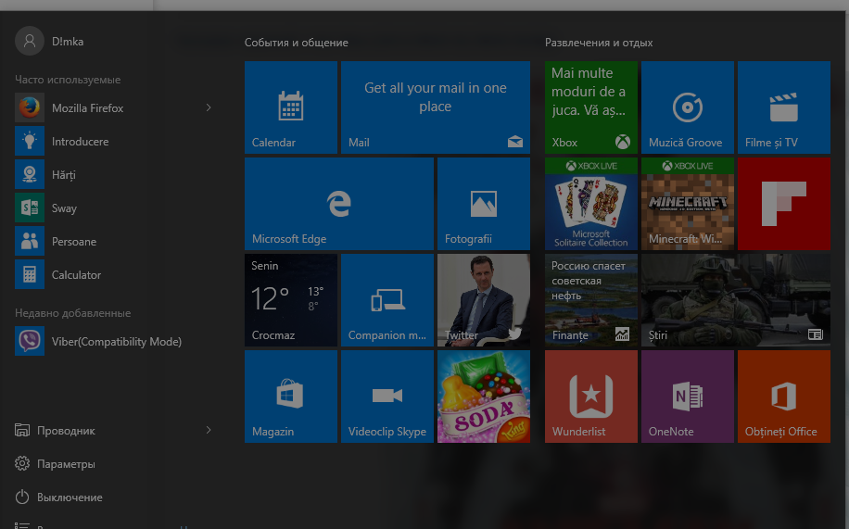
Task: Click the Obțineți Office tile
Action: click(x=784, y=397)
